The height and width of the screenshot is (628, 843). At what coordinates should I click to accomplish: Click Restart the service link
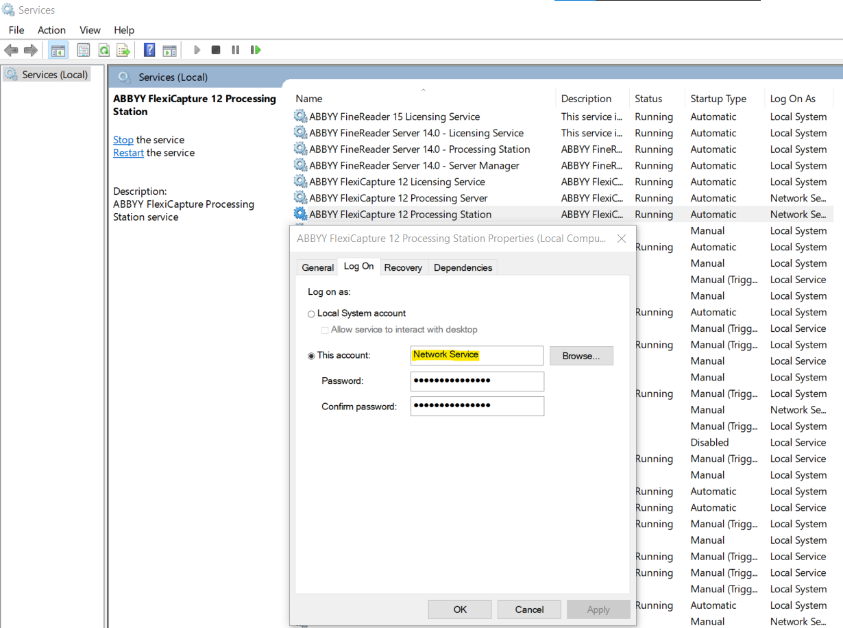128,153
